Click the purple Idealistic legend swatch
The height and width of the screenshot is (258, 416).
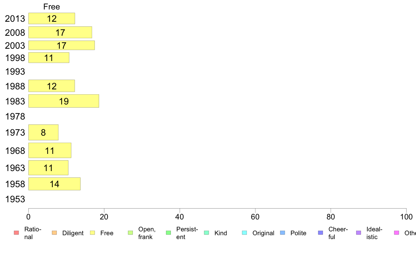(x=359, y=233)
